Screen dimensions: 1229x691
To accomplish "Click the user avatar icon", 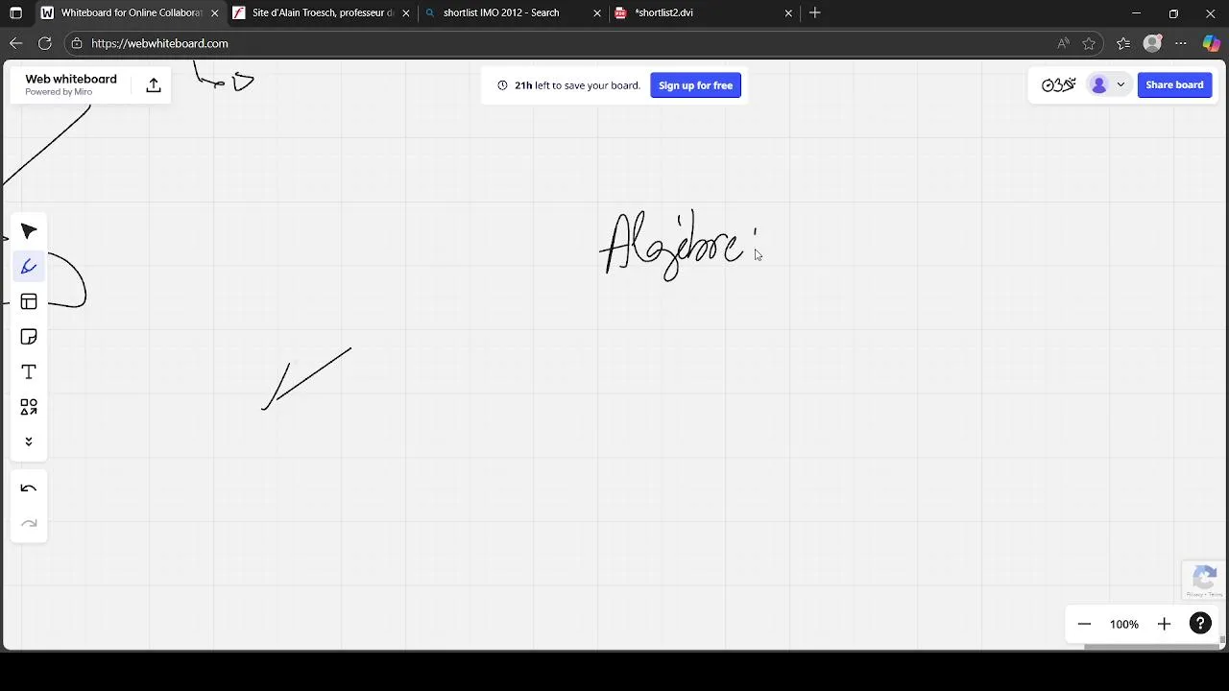I will coord(1099,84).
